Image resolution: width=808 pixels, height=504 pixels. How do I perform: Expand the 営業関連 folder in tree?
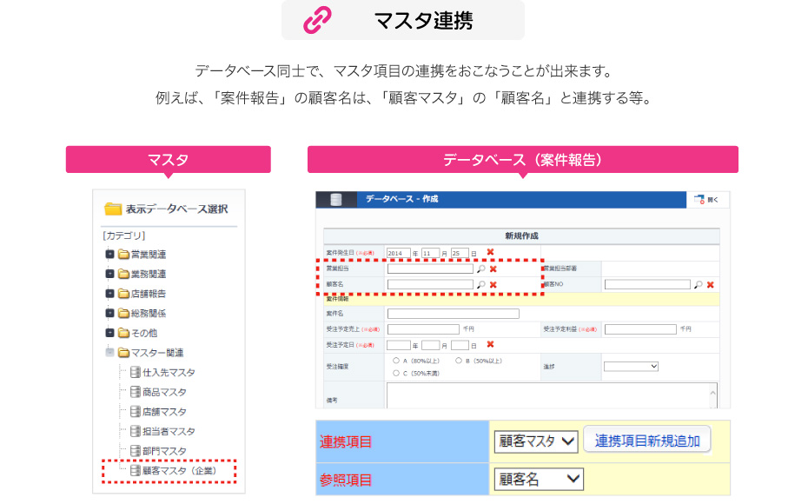click(109, 255)
